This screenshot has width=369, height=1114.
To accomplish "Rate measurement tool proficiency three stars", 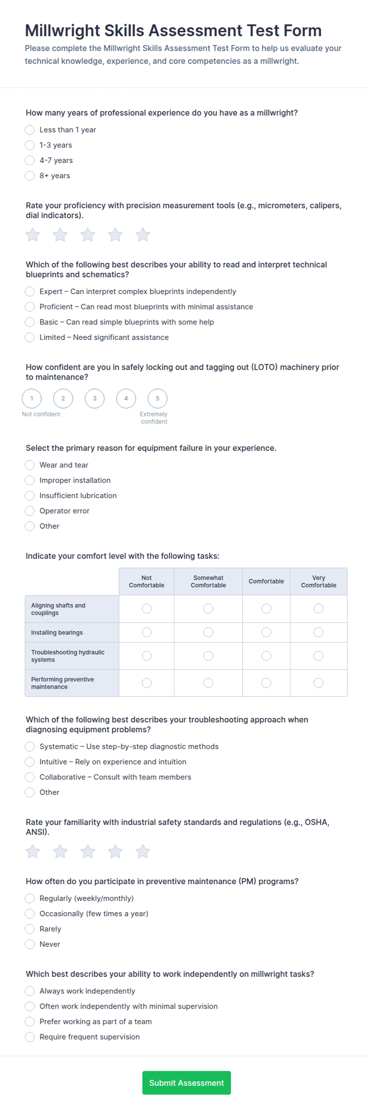I will click(x=88, y=235).
